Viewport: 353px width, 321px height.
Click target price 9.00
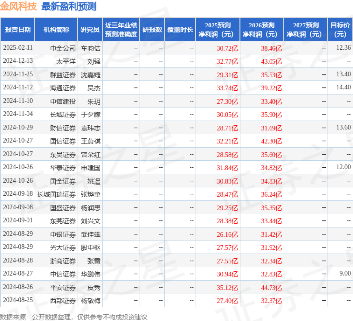coord(345,273)
